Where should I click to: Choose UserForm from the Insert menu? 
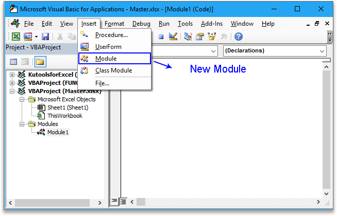(x=114, y=47)
